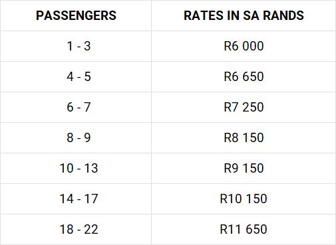Image resolution: width=336 pixels, height=245 pixels.
Task: Click the R6 000 rate cell
Action: (x=244, y=46)
